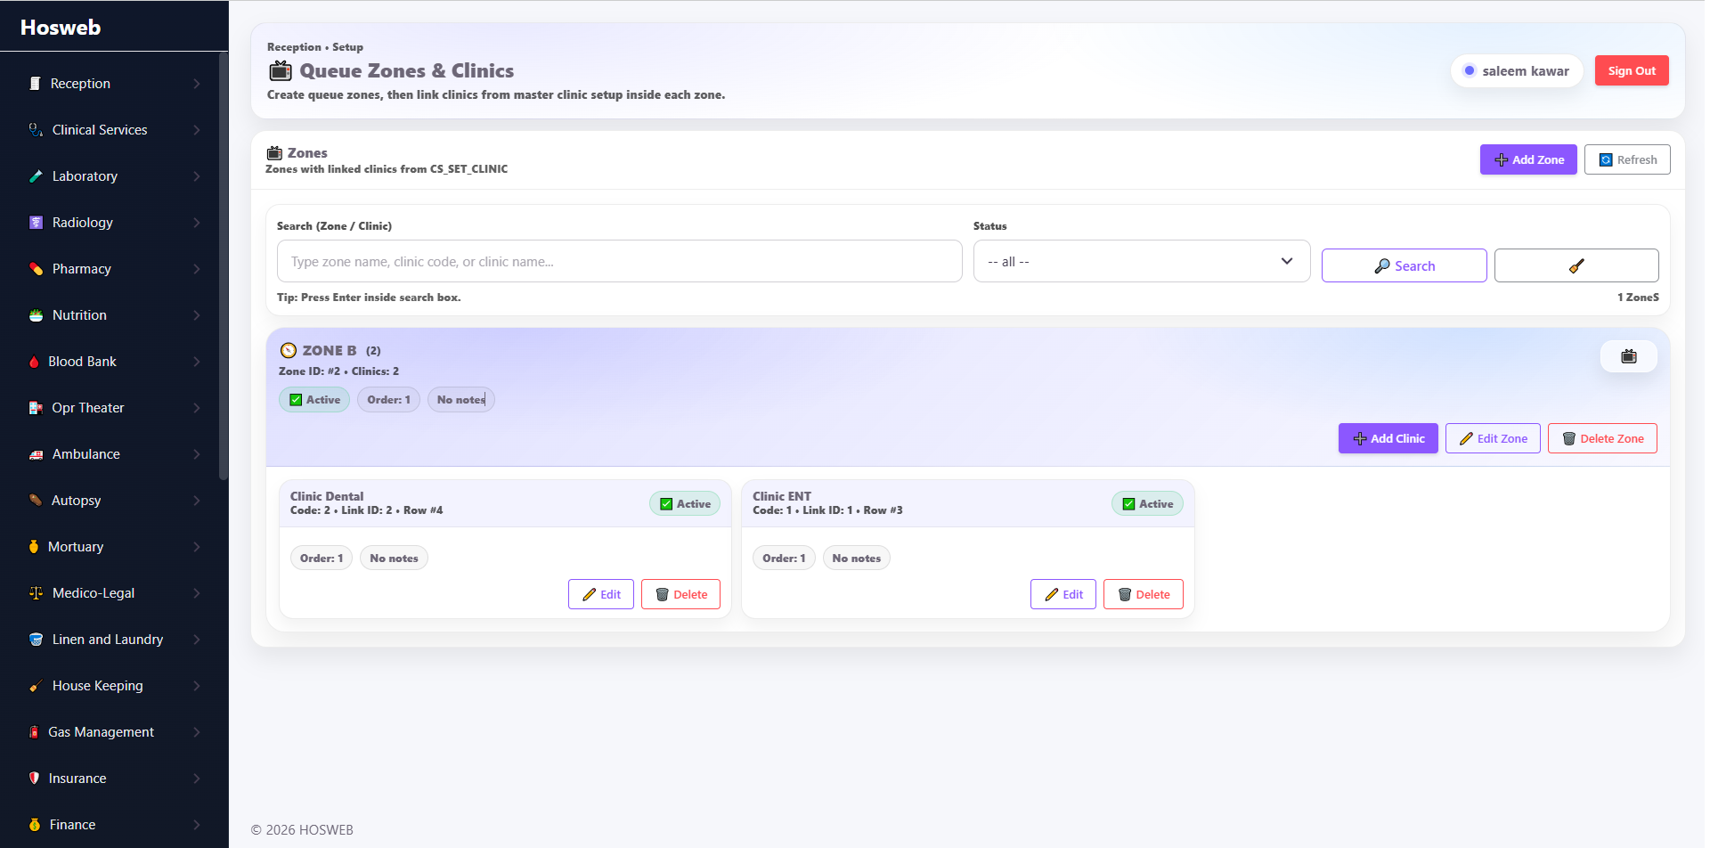This screenshot has width=1710, height=848.
Task: Click the Laboratory test tube icon
Action: (36, 176)
